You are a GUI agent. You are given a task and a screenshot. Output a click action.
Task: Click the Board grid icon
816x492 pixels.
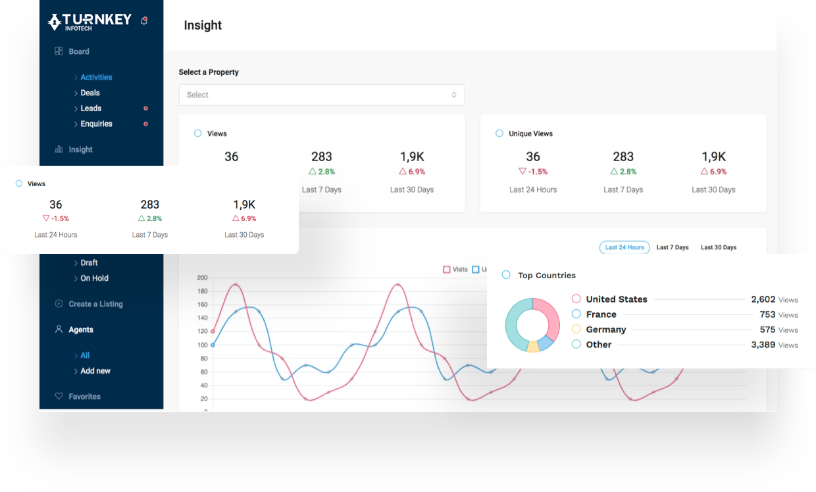click(x=59, y=51)
